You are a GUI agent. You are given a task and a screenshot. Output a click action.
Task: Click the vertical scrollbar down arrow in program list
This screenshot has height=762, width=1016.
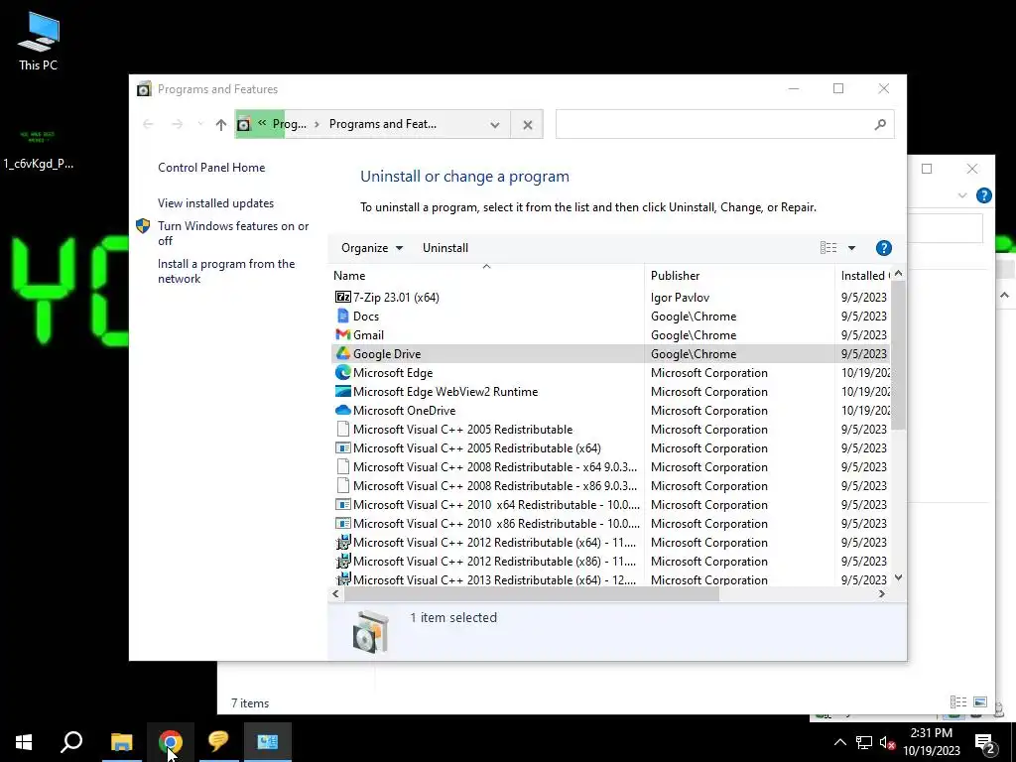click(x=898, y=577)
